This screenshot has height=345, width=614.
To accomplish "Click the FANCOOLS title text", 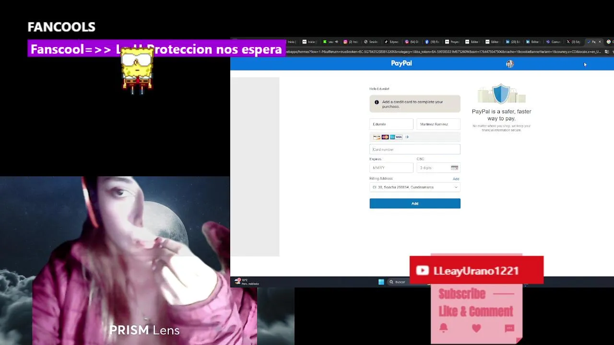I will [61, 27].
